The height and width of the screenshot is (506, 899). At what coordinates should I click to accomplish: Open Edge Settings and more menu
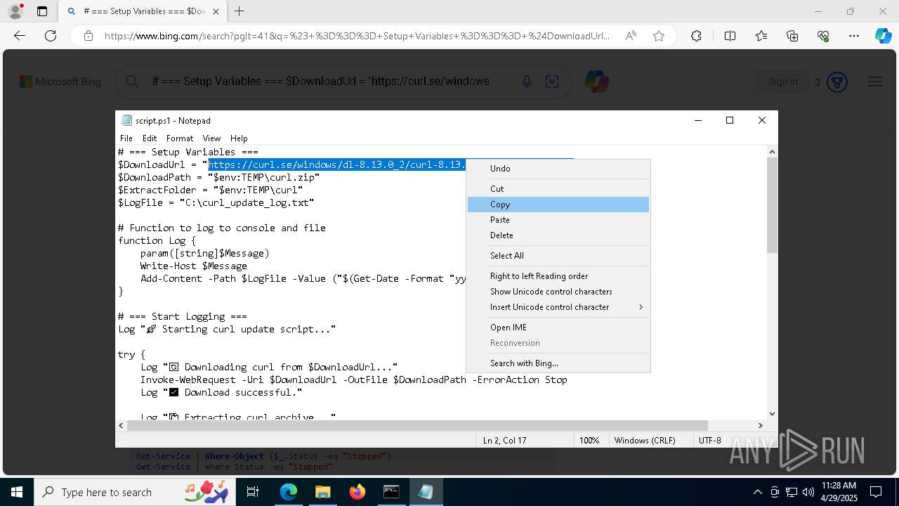click(x=854, y=36)
